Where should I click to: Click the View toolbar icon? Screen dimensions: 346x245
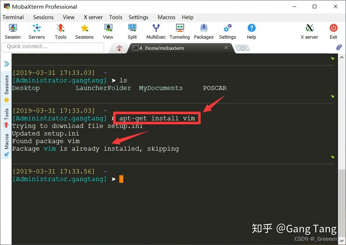pyautogui.click(x=108, y=31)
